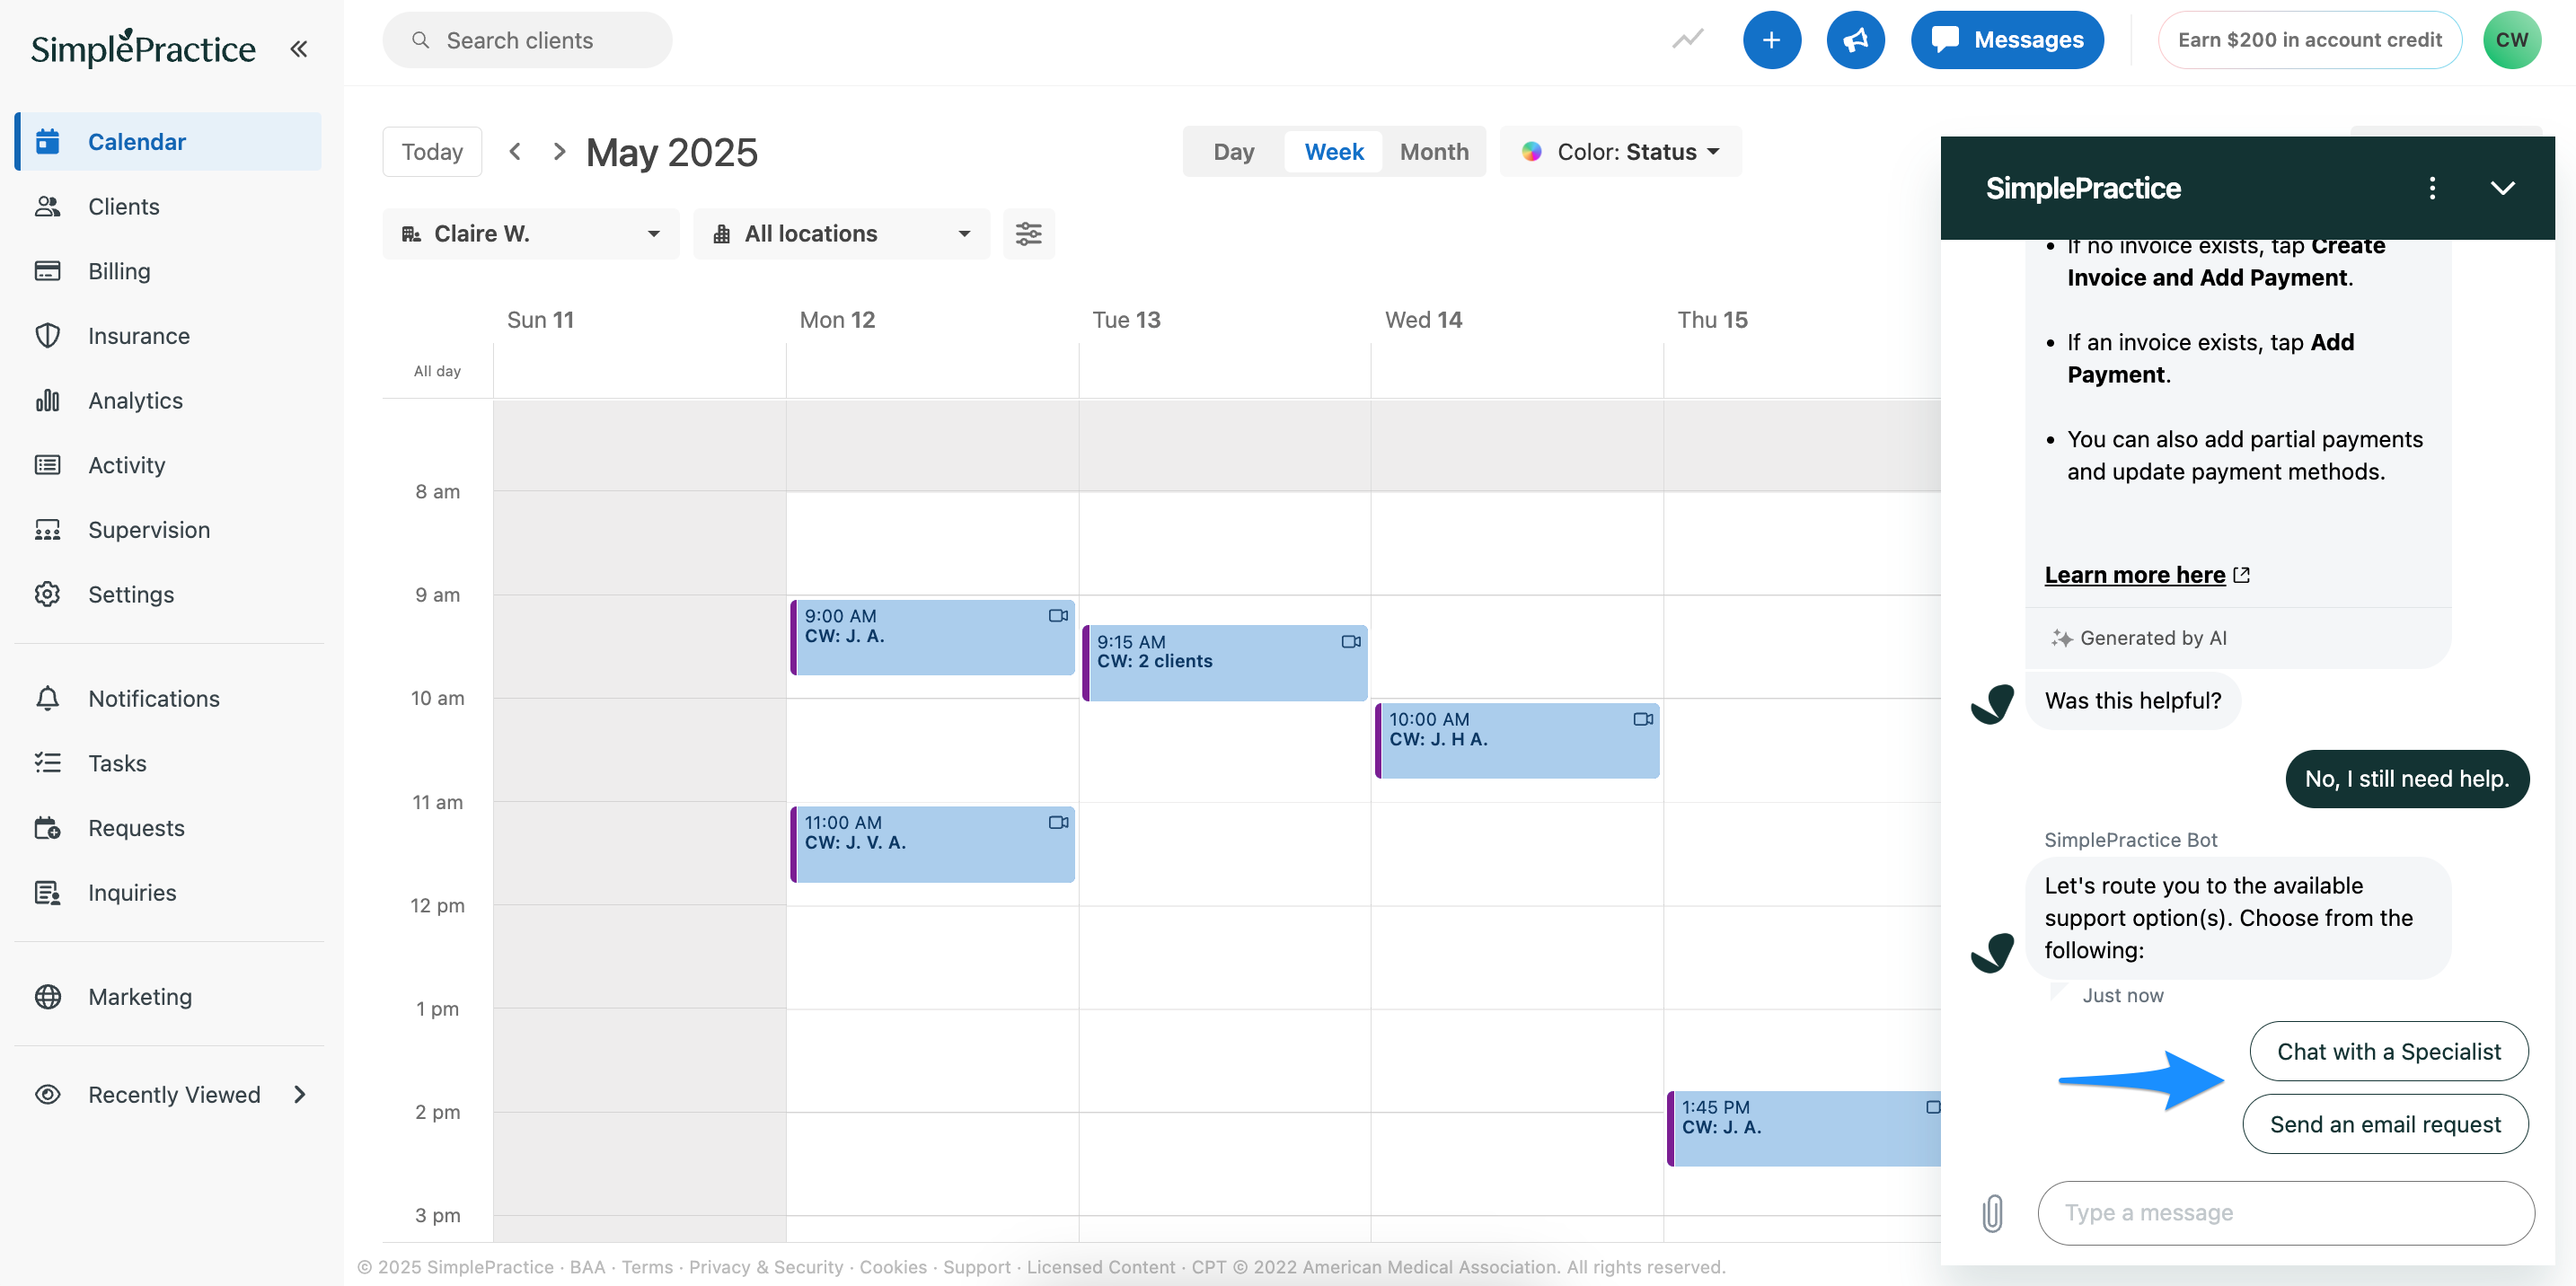Open the 9:15 AM 2 clients appointment
This screenshot has height=1286, width=2576.
pos(1225,663)
